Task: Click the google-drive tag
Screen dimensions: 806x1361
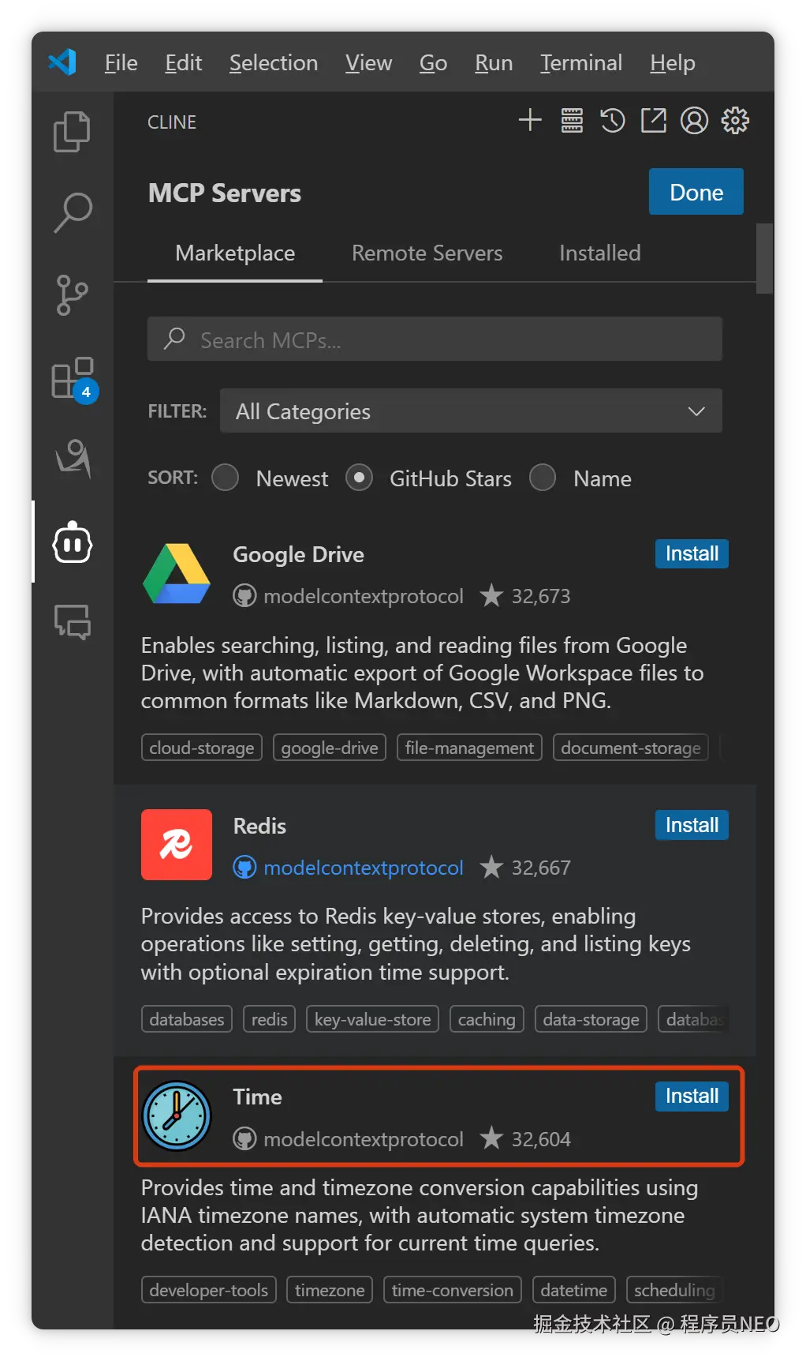Action: click(x=330, y=748)
